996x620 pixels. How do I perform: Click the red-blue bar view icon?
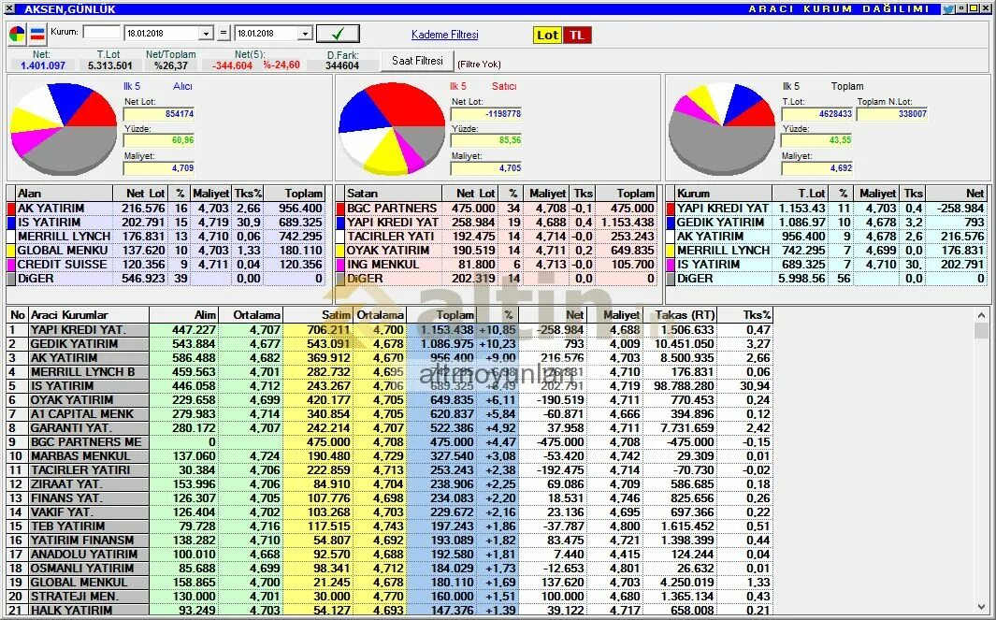(x=37, y=35)
